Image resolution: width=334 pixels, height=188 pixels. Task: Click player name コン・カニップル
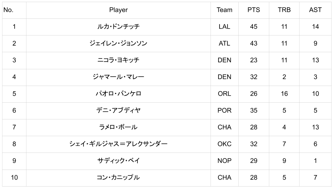(x=118, y=178)
